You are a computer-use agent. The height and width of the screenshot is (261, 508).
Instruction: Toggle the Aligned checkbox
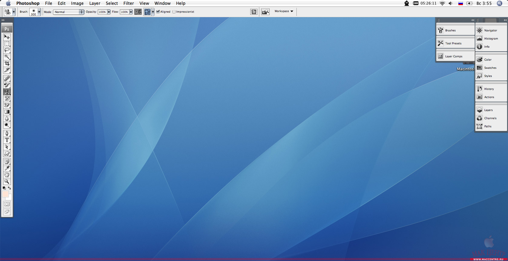point(158,12)
